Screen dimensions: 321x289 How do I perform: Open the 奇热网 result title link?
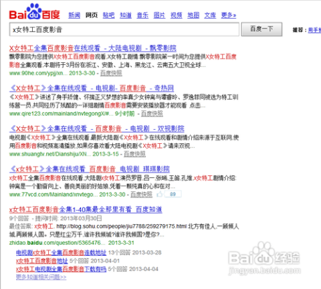pyautogui.click(x=92, y=88)
